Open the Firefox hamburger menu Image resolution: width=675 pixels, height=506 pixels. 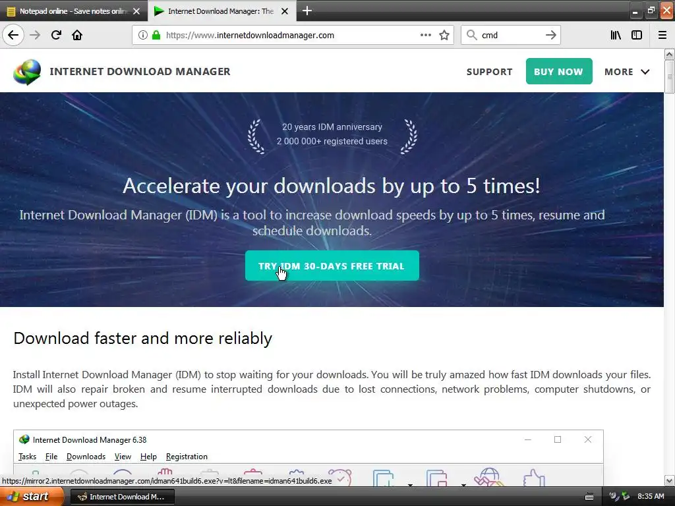pyautogui.click(x=662, y=36)
